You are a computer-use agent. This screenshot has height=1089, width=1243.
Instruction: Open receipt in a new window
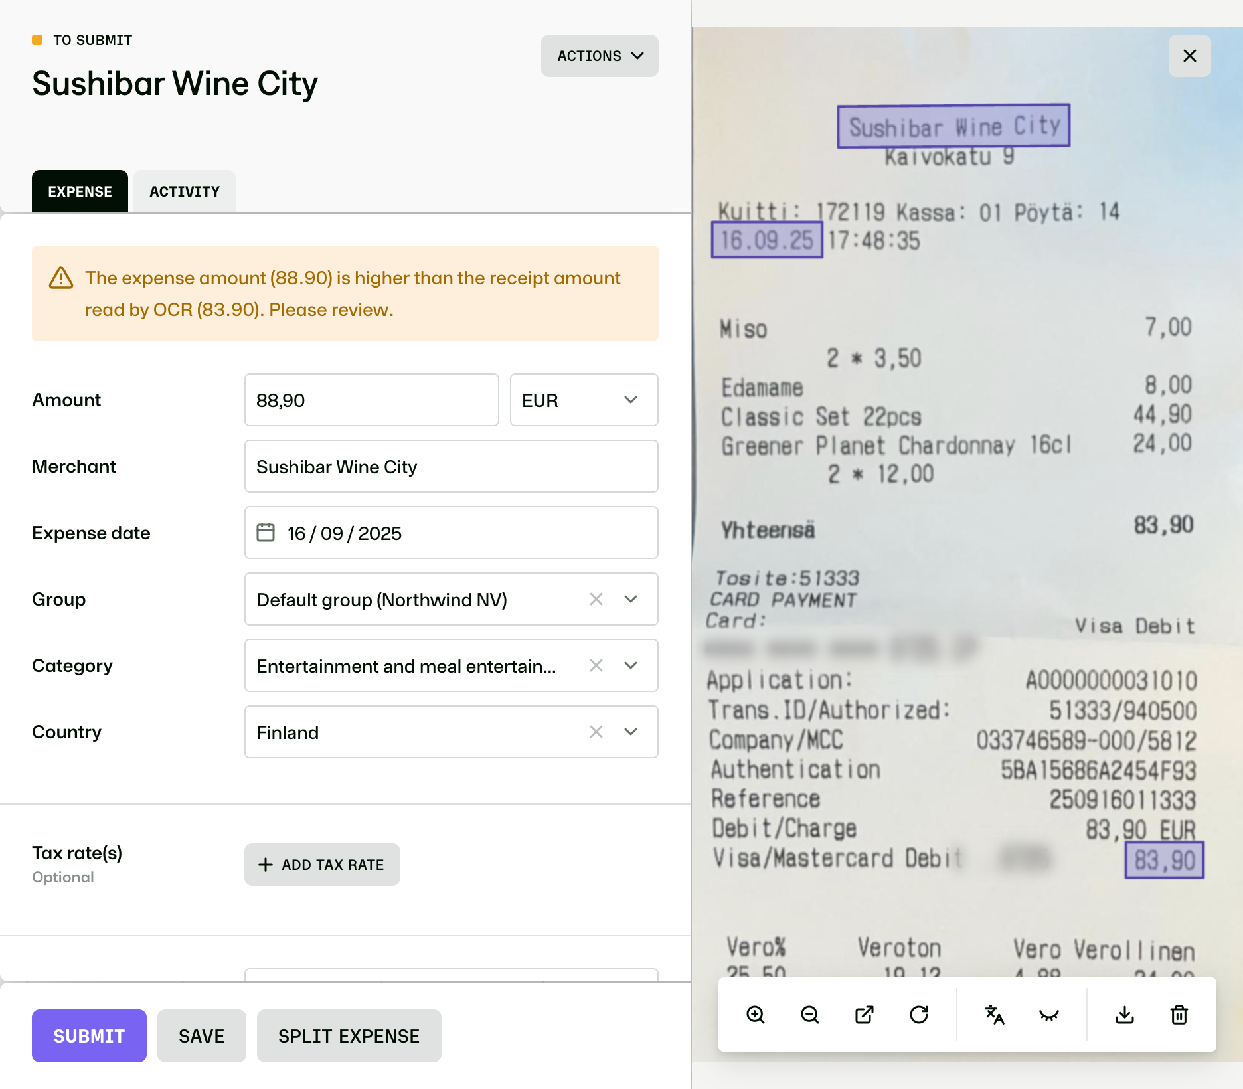865,1015
